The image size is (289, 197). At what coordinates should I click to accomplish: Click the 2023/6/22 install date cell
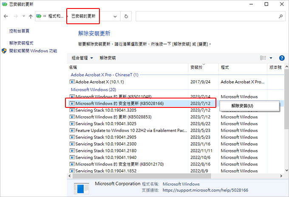pos(200,124)
